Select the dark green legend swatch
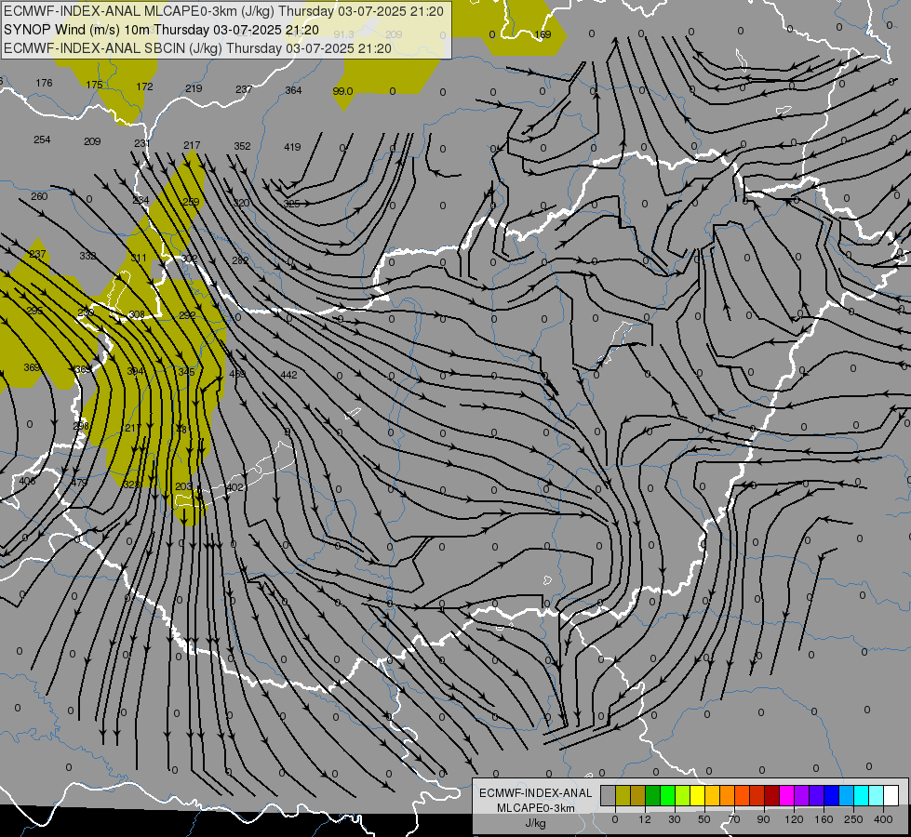This screenshot has height=837, width=911. [x=653, y=796]
